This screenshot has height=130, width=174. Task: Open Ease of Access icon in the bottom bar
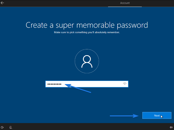[x=2, y=127]
